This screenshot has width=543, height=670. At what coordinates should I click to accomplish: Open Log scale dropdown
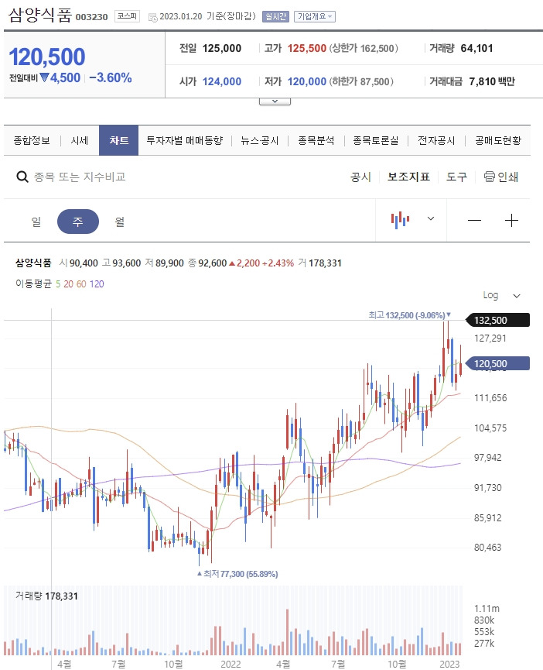tap(502, 295)
